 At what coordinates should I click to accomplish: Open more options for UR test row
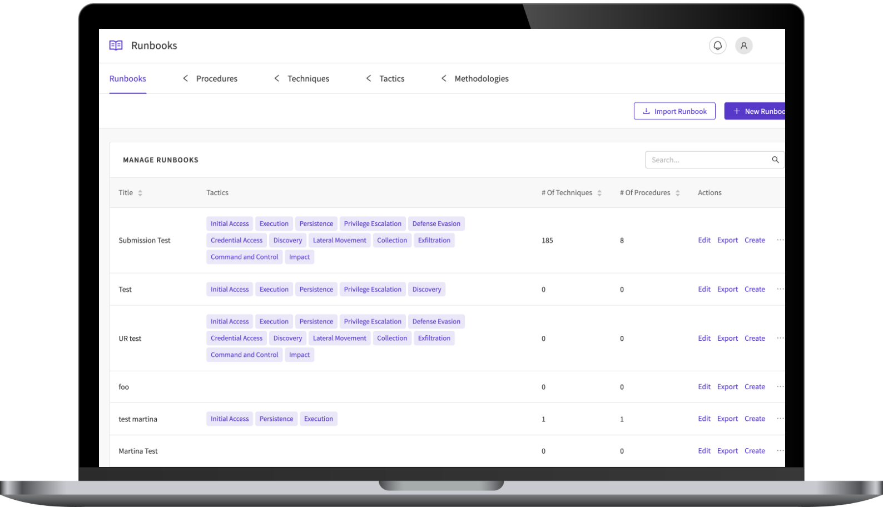tap(780, 338)
